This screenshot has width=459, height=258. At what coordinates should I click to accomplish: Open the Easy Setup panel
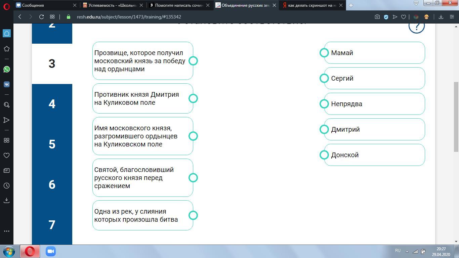click(x=452, y=17)
